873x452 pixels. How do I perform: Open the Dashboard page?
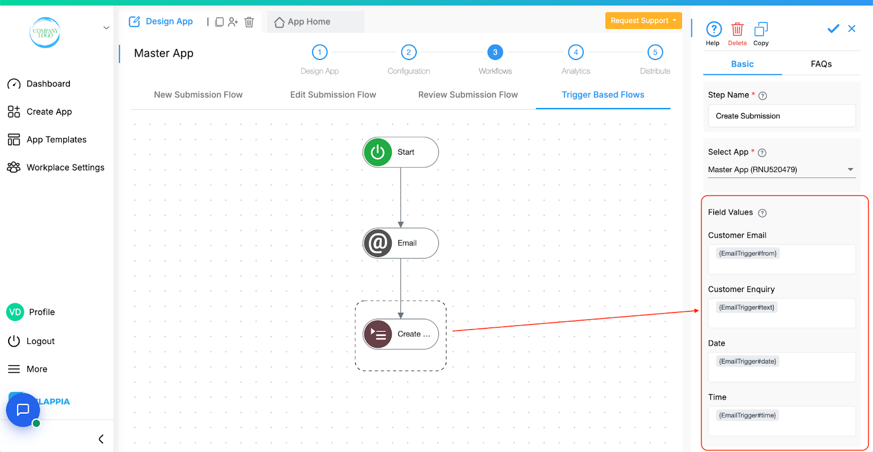(x=39, y=84)
